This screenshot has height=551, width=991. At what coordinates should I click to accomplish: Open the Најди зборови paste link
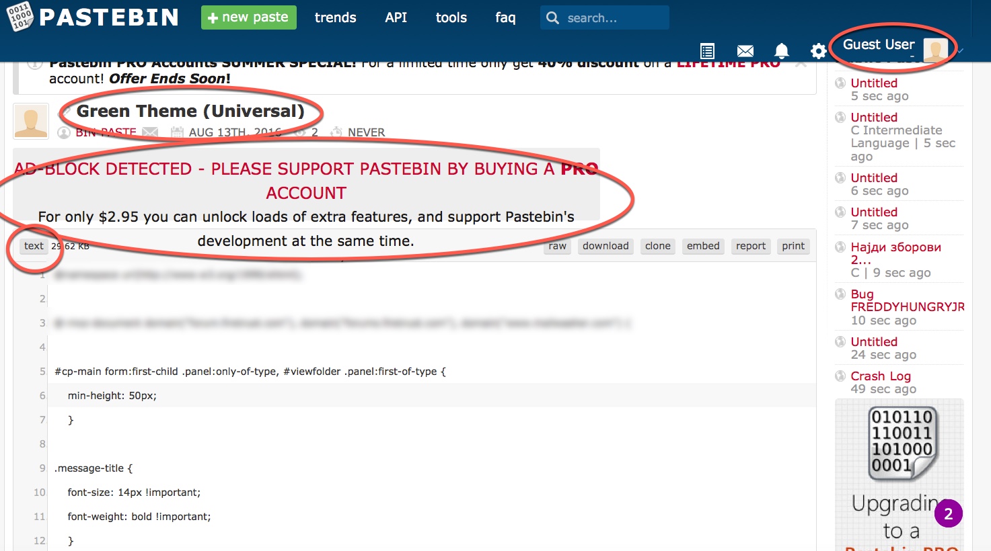895,253
